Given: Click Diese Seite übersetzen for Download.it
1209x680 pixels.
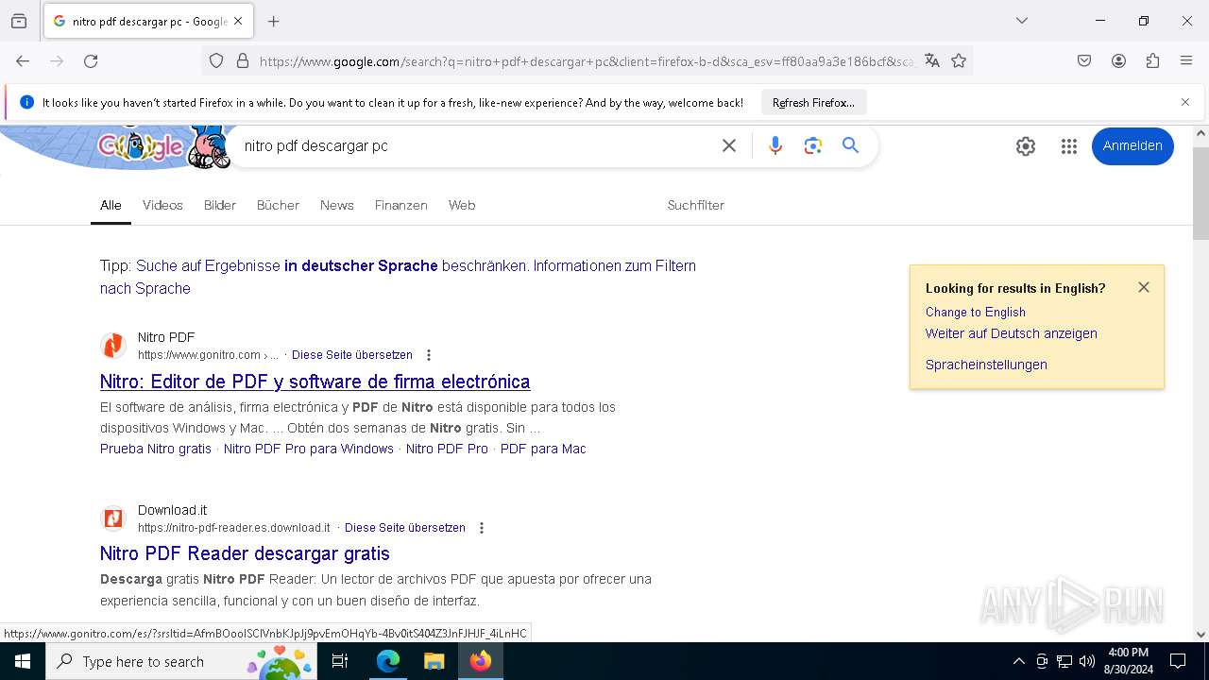Looking at the screenshot, I should [x=405, y=528].
